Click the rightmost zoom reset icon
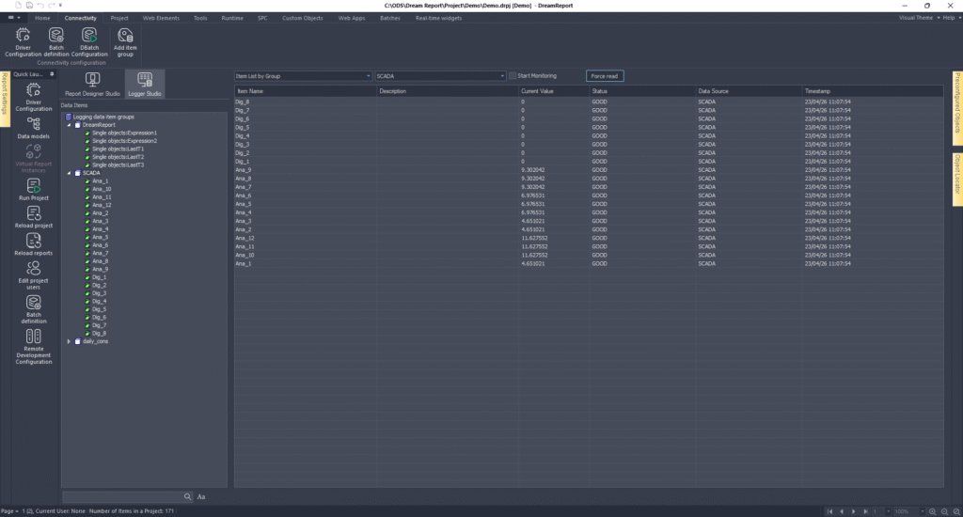Screen dimensions: 963x517 pos(956,511)
